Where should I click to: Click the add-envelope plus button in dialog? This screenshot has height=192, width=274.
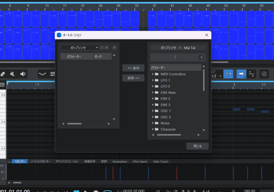pyautogui.click(x=114, y=48)
